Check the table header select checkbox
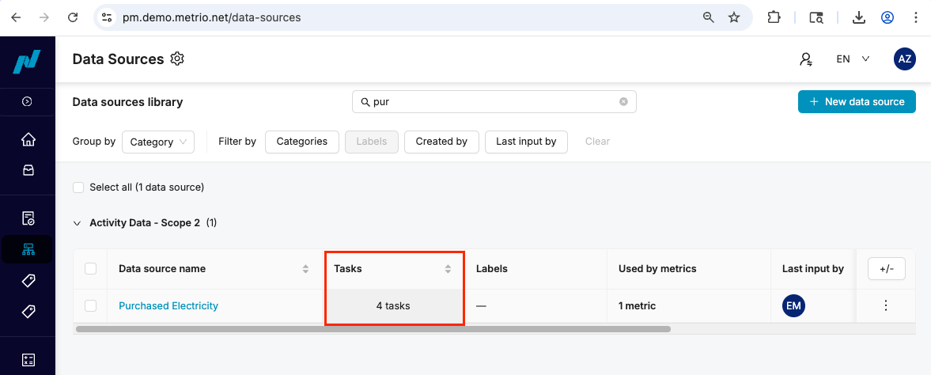Image resolution: width=931 pixels, height=375 pixels. click(90, 269)
